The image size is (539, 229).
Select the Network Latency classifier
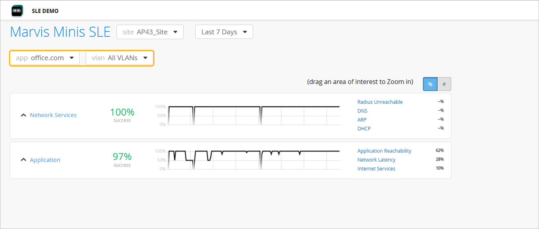click(376, 160)
